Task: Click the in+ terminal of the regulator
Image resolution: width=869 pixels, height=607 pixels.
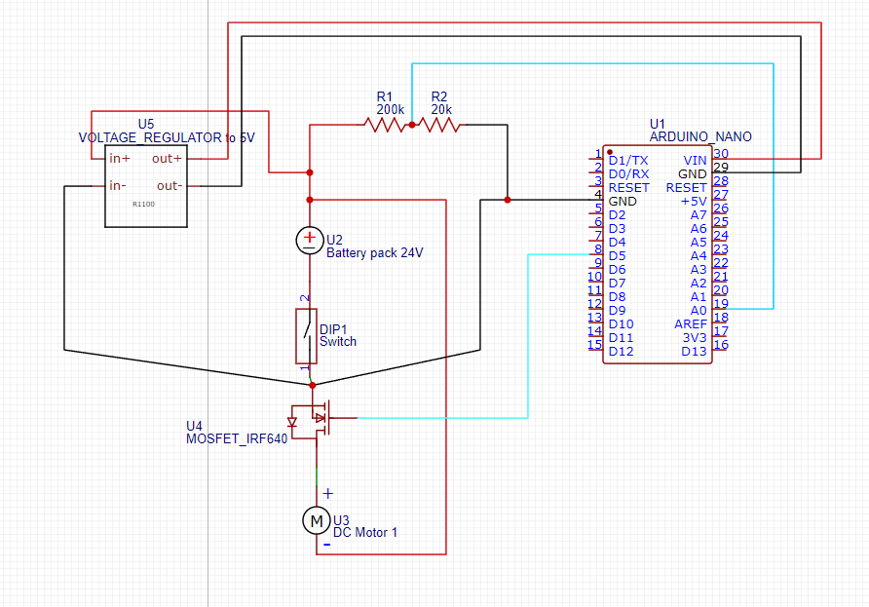Action: point(119,159)
